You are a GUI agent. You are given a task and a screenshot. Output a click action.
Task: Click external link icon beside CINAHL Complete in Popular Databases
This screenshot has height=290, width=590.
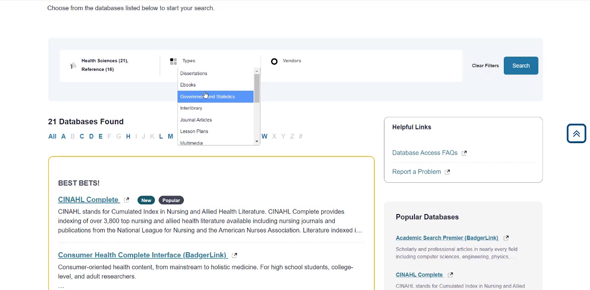[450, 275]
